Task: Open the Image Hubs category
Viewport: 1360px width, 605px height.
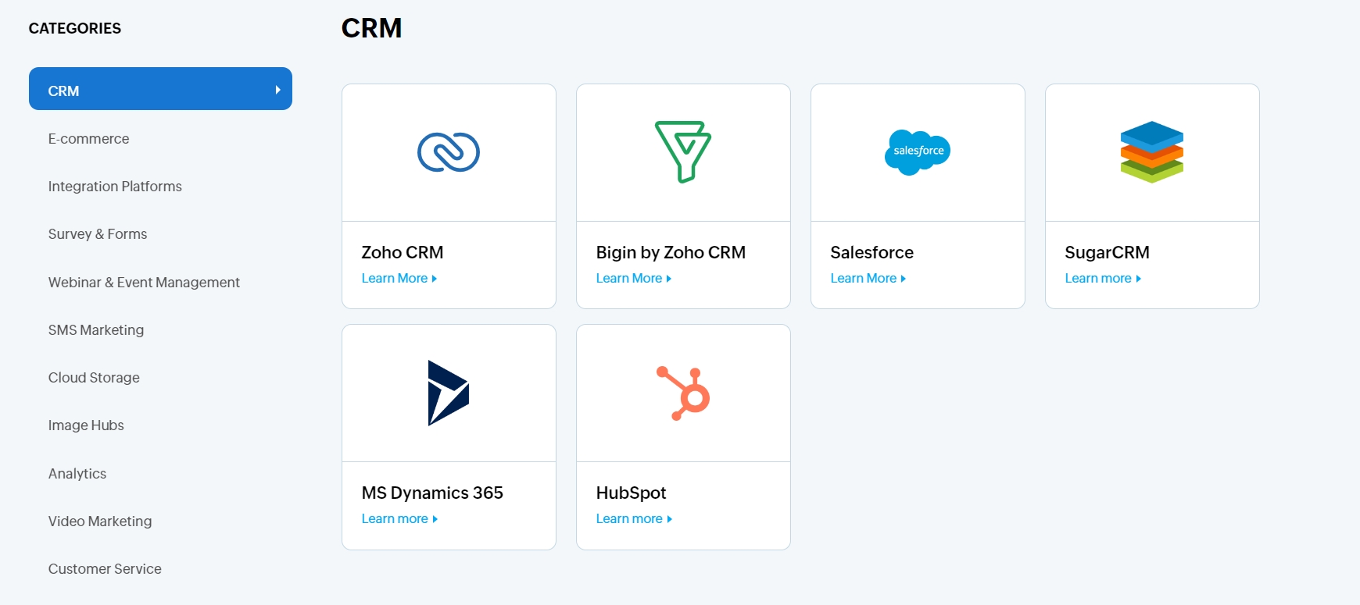Action: (86, 425)
